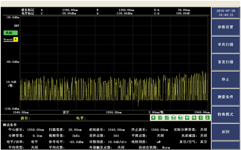Screen dimensions: 241x150
Task: Click the REF axis label
Action: pyautogui.click(x=17, y=26)
